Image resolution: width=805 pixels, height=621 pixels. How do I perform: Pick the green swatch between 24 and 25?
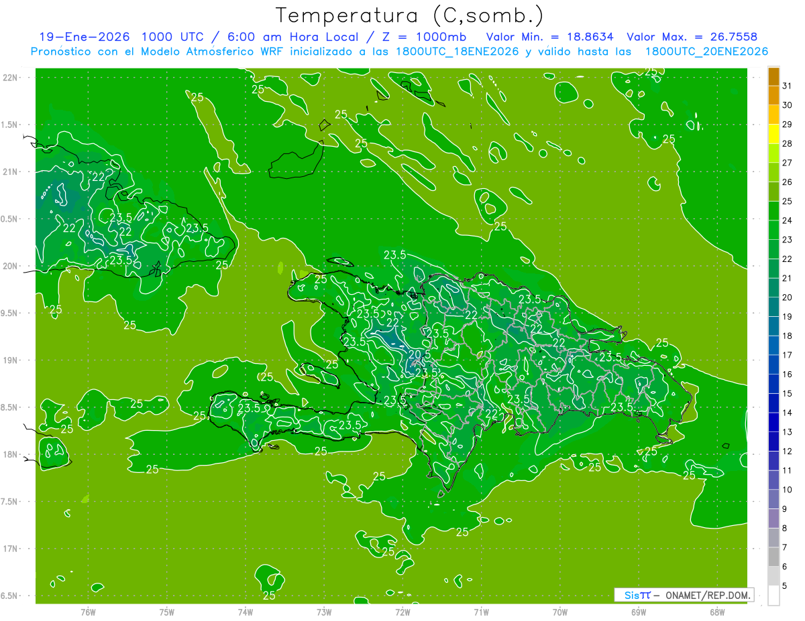[x=773, y=211]
